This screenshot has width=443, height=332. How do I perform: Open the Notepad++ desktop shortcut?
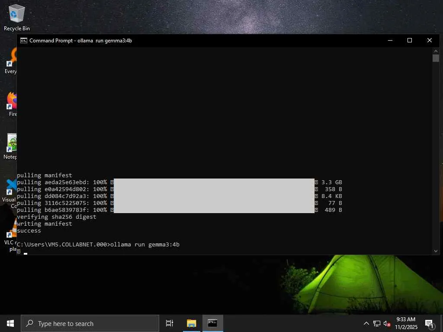pyautogui.click(x=10, y=146)
